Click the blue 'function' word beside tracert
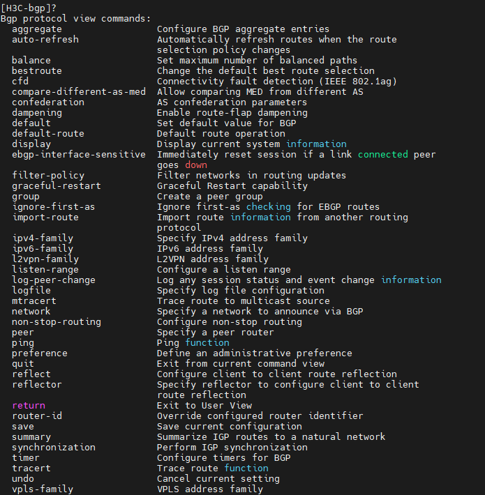The height and width of the screenshot is (495, 485). click(246, 468)
